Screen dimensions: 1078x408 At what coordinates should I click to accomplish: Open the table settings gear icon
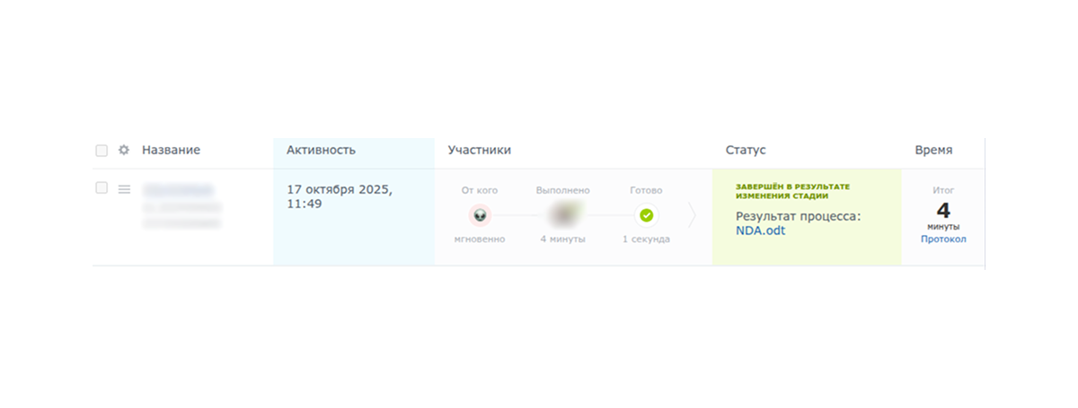[124, 151]
